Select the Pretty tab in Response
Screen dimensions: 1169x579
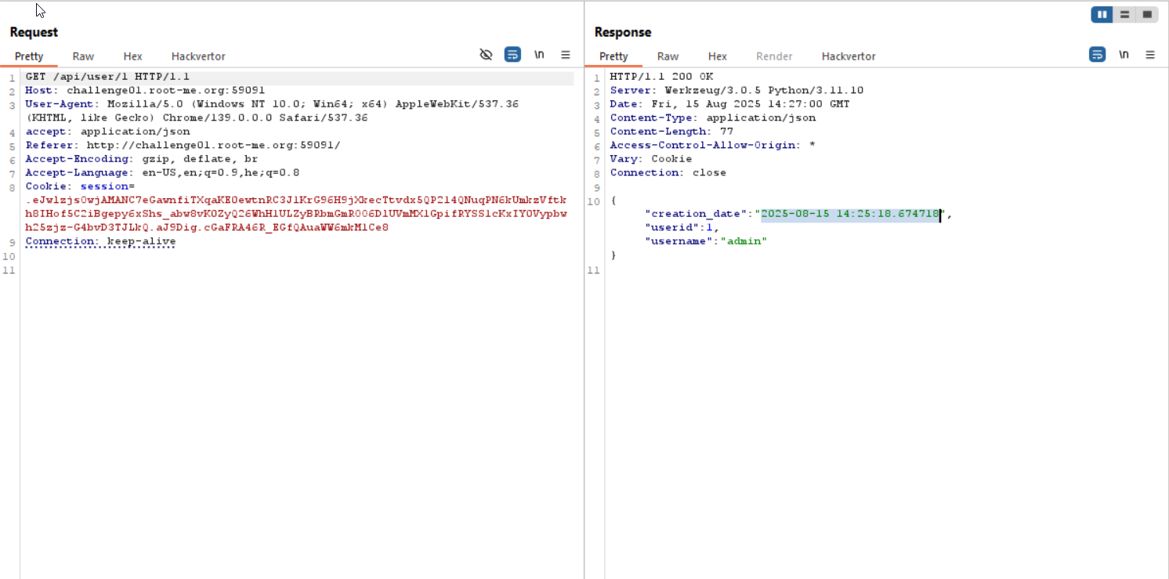pos(613,56)
